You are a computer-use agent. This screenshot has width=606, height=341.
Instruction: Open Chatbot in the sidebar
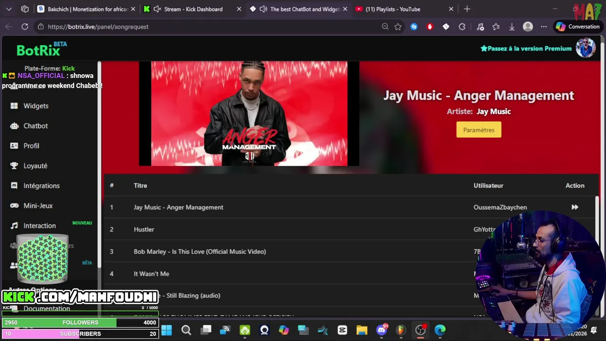(x=36, y=126)
